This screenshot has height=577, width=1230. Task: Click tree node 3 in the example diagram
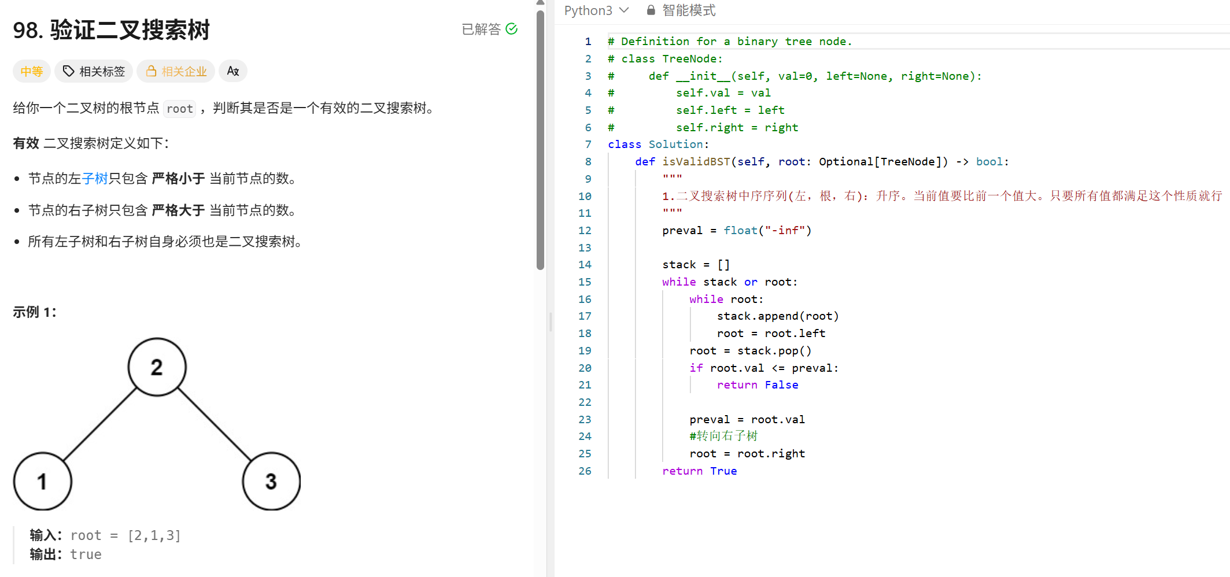271,481
